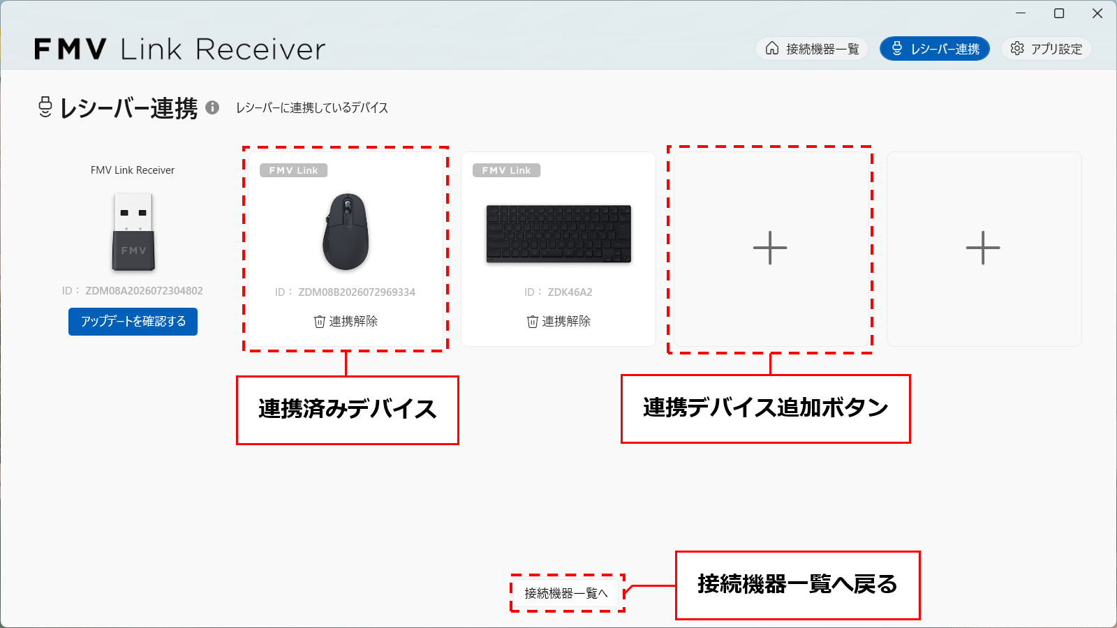Image resolution: width=1117 pixels, height=628 pixels.
Task: Click 連携解除 under the keyboard device
Action: (x=558, y=321)
